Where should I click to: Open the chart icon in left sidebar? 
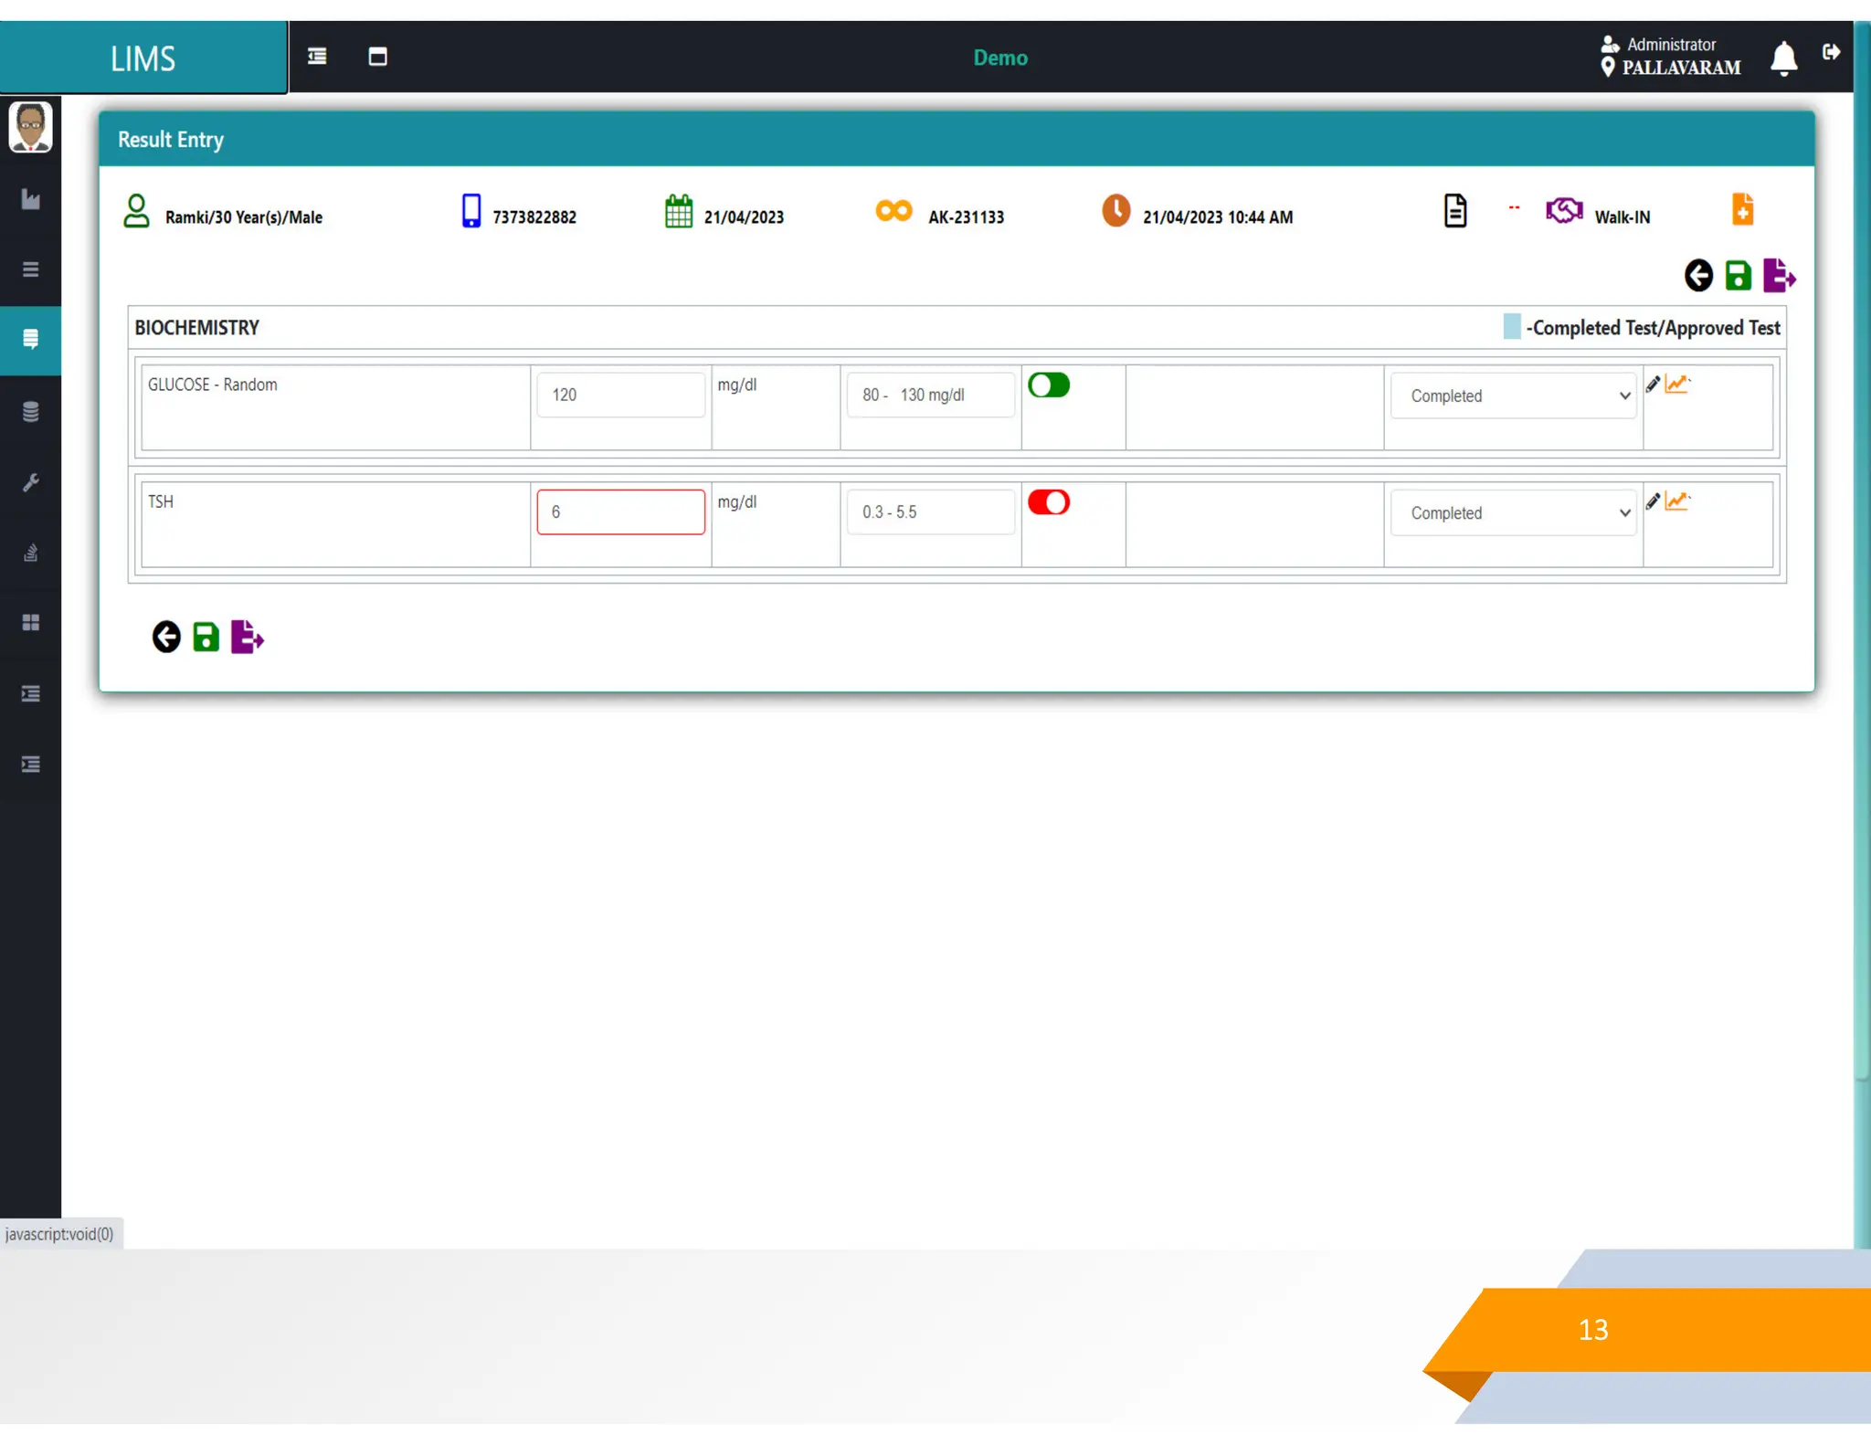pos(31,199)
